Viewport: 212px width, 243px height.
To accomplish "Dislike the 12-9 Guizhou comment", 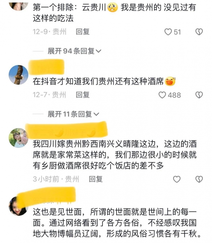I will coord(199,32).
